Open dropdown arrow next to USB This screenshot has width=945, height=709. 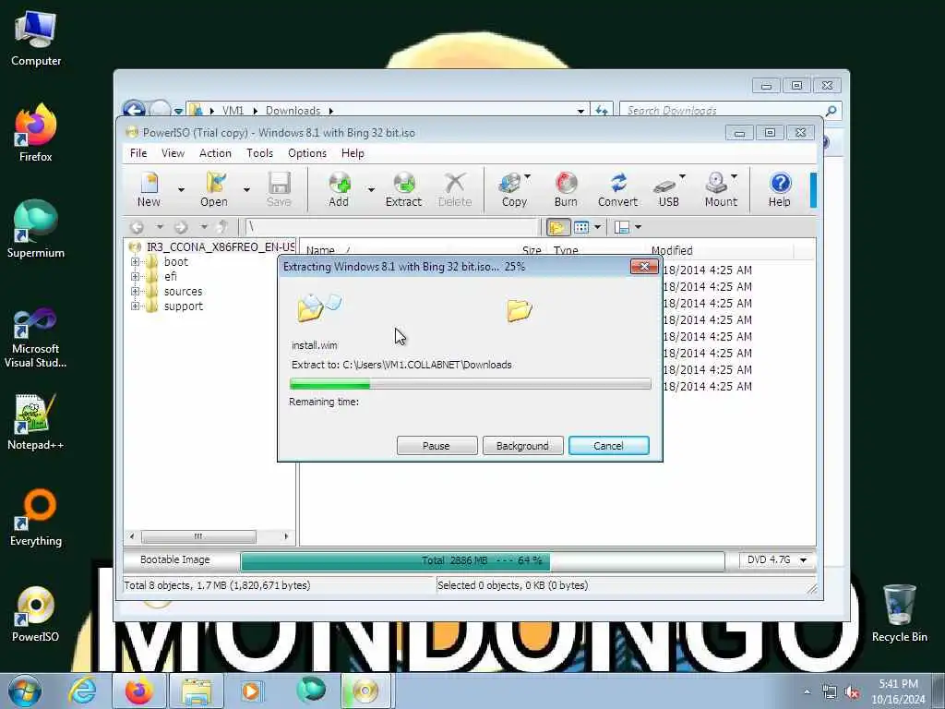[x=682, y=176]
